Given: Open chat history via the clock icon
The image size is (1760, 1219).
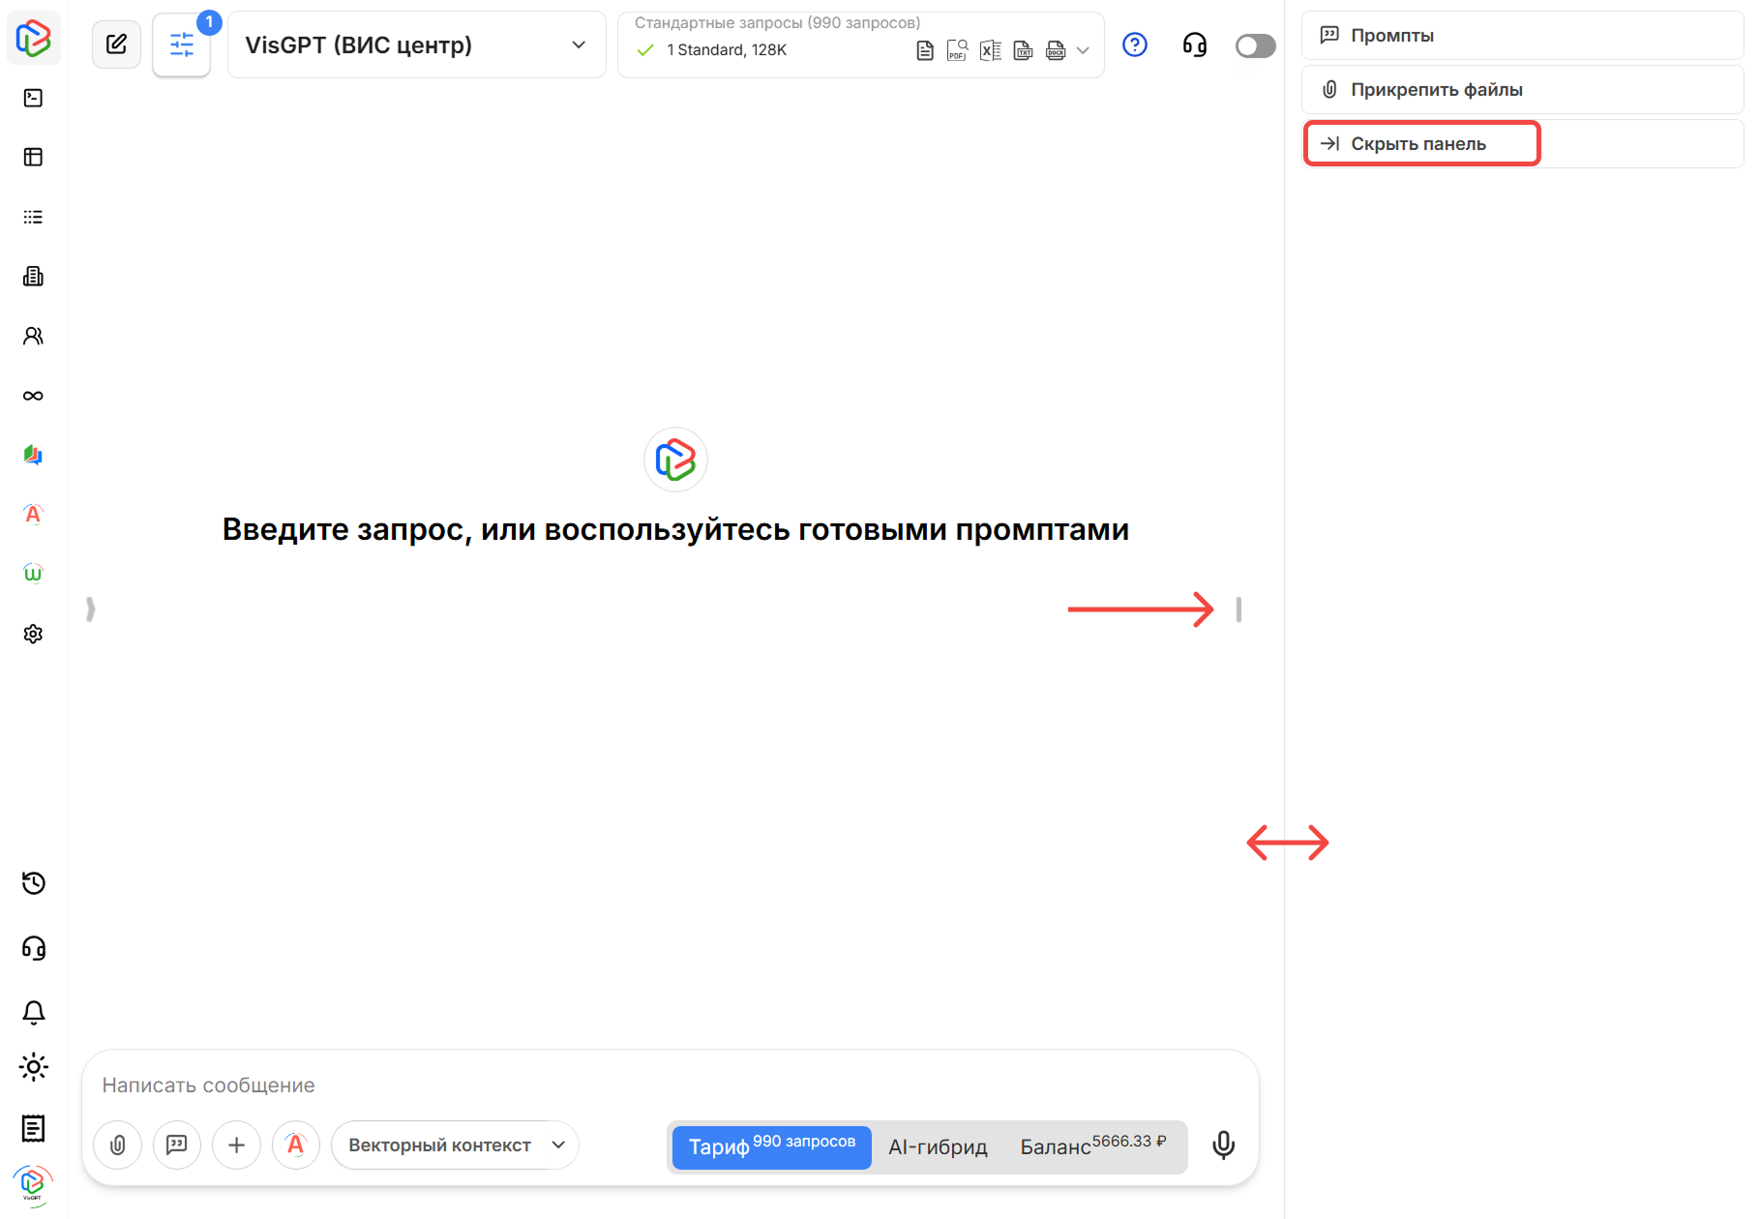Looking at the screenshot, I should click(x=33, y=883).
